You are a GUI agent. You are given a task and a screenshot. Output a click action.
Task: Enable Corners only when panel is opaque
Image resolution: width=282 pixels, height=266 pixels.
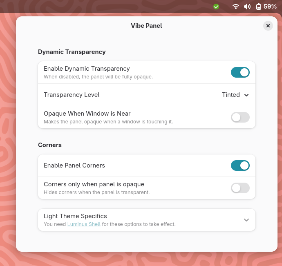[x=240, y=188]
